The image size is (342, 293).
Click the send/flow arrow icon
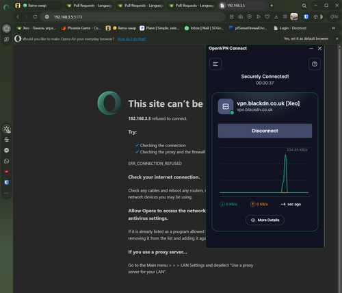[259, 16]
